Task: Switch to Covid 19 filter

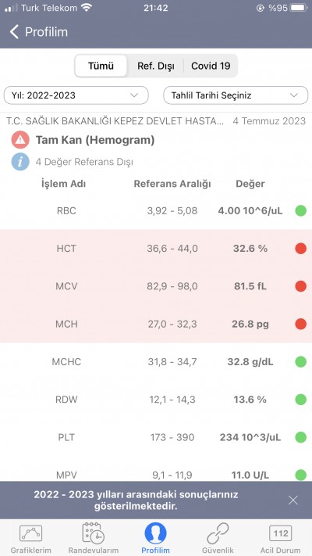Action: pos(211,66)
